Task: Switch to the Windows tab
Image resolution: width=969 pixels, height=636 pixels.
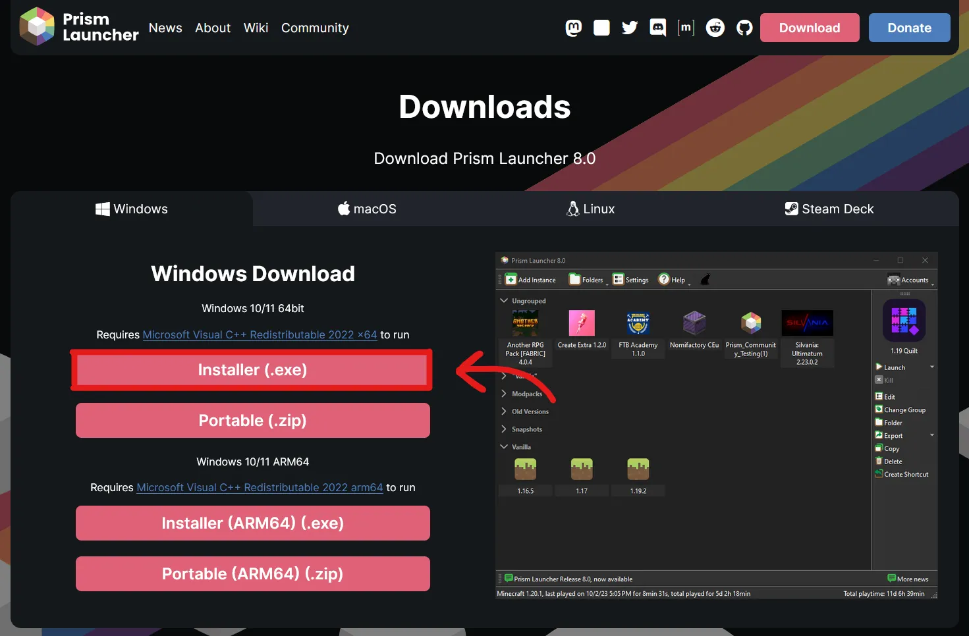Action: 132,209
